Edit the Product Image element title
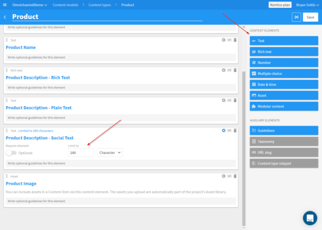 click(21, 184)
